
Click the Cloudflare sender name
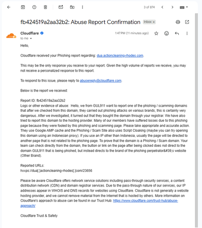click(30, 33)
